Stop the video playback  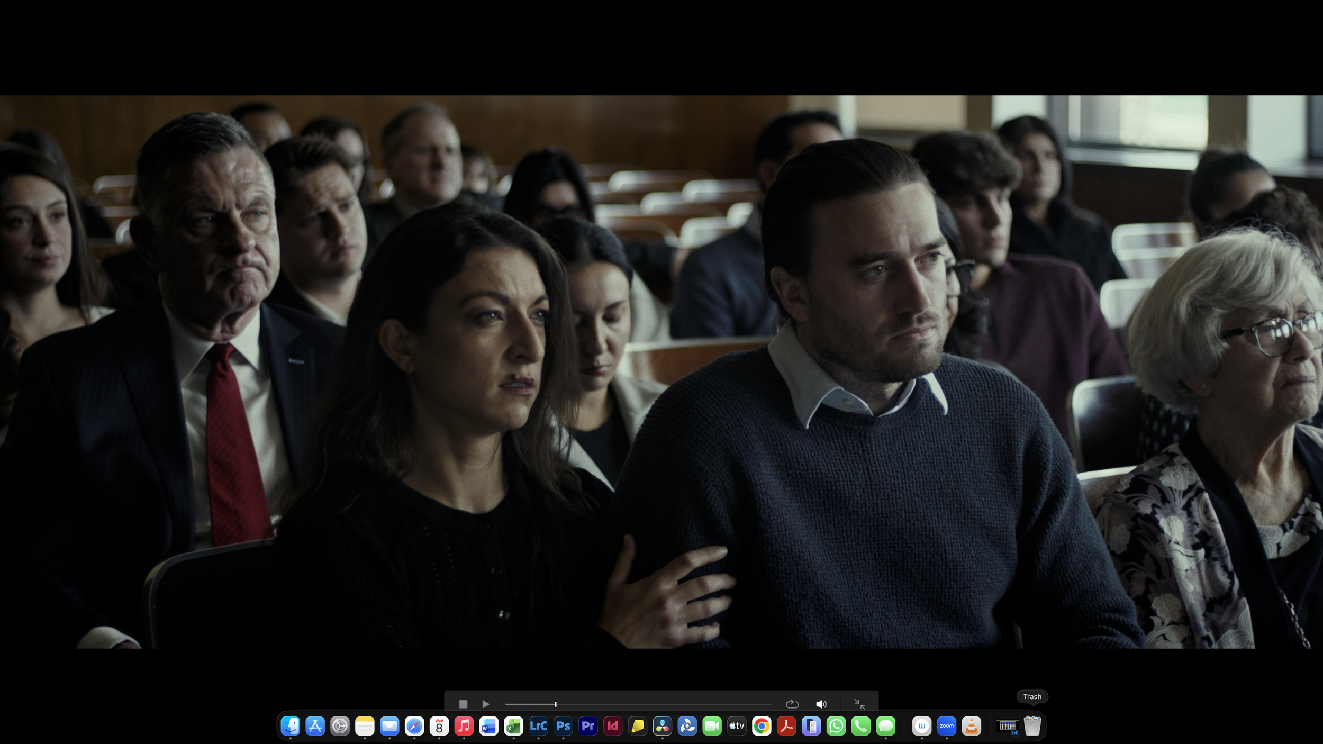(x=463, y=704)
